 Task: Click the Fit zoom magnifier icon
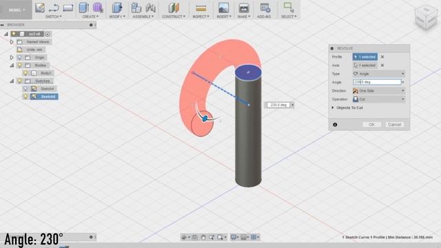click(x=220, y=237)
